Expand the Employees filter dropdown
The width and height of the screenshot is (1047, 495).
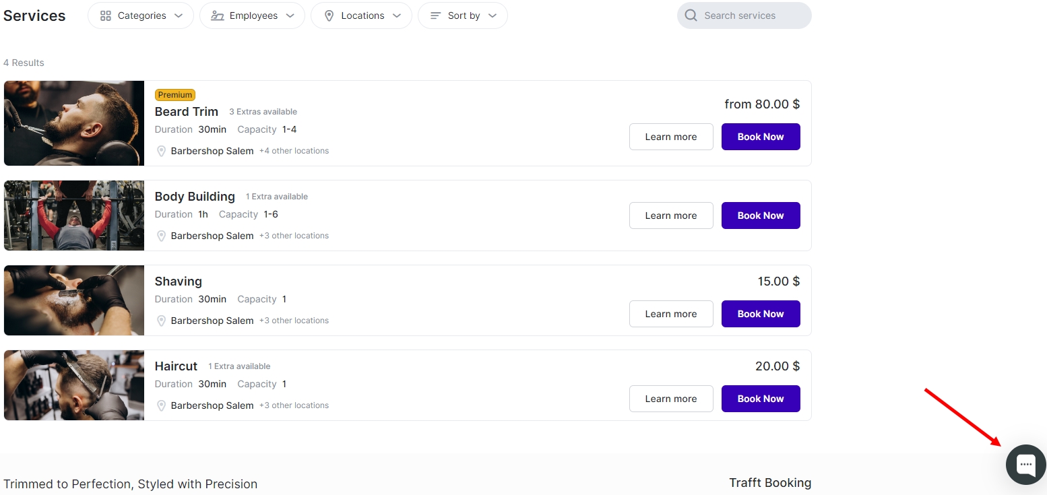pyautogui.click(x=252, y=15)
